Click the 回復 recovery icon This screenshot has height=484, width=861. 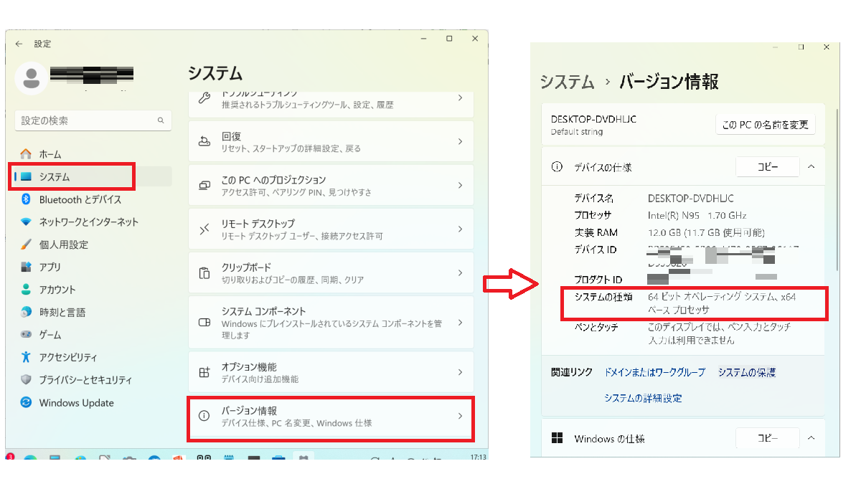pyautogui.click(x=204, y=141)
